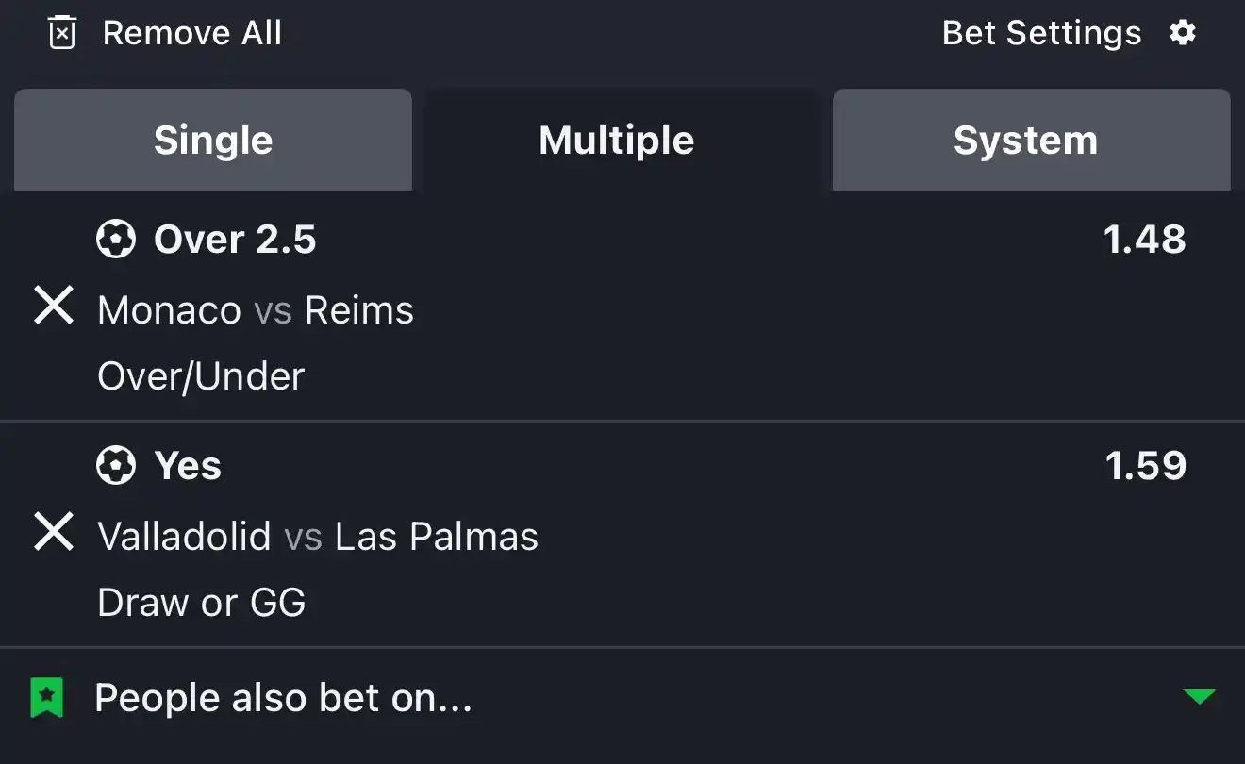Click the Over 2.5 selection title
Image resolution: width=1245 pixels, height=764 pixels.
click(235, 240)
